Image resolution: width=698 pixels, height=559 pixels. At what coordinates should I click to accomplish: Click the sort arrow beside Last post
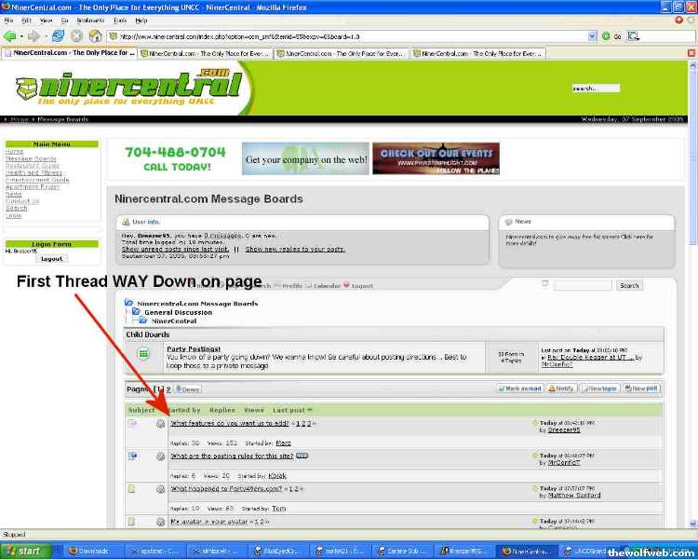pos(309,410)
